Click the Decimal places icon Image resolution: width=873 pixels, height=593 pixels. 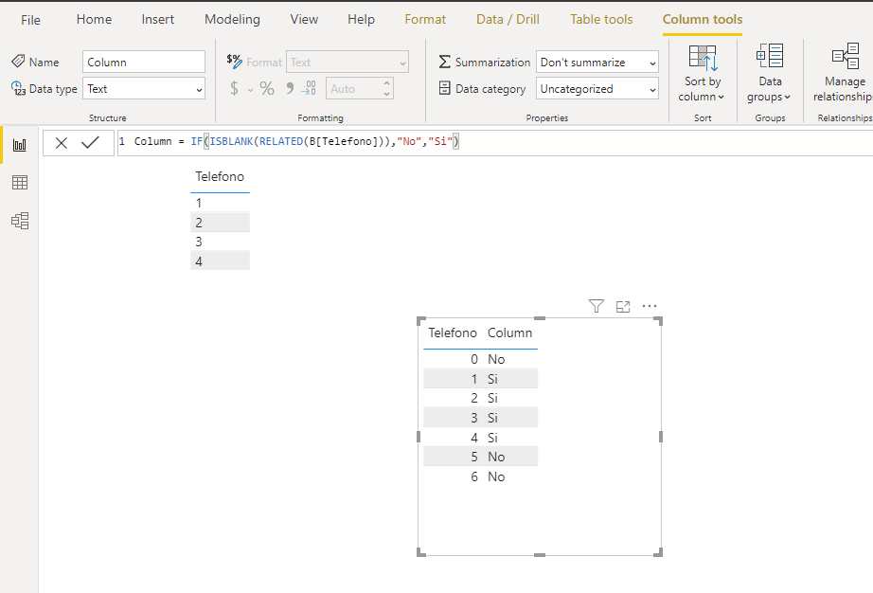pyautogui.click(x=309, y=88)
